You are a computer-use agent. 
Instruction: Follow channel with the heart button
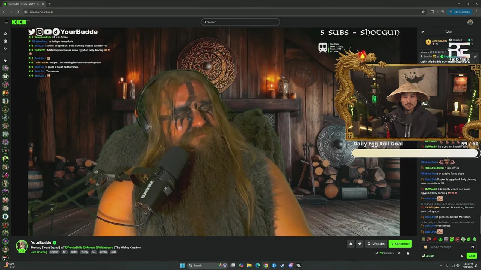point(360,244)
